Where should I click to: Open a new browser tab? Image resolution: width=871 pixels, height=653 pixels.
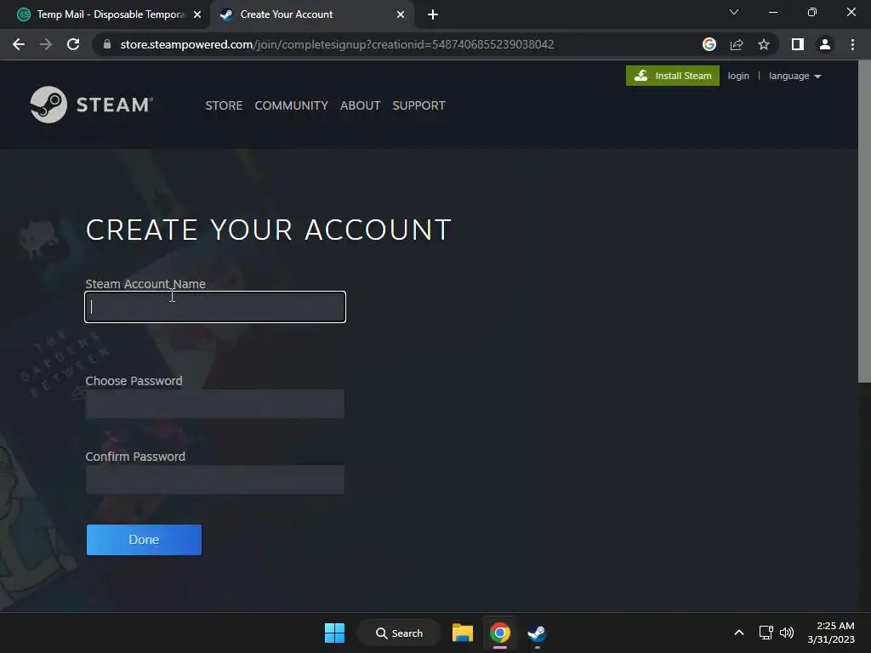pos(433,14)
